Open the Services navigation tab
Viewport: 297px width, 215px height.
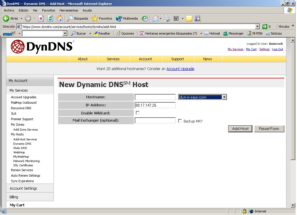(x=113, y=59)
